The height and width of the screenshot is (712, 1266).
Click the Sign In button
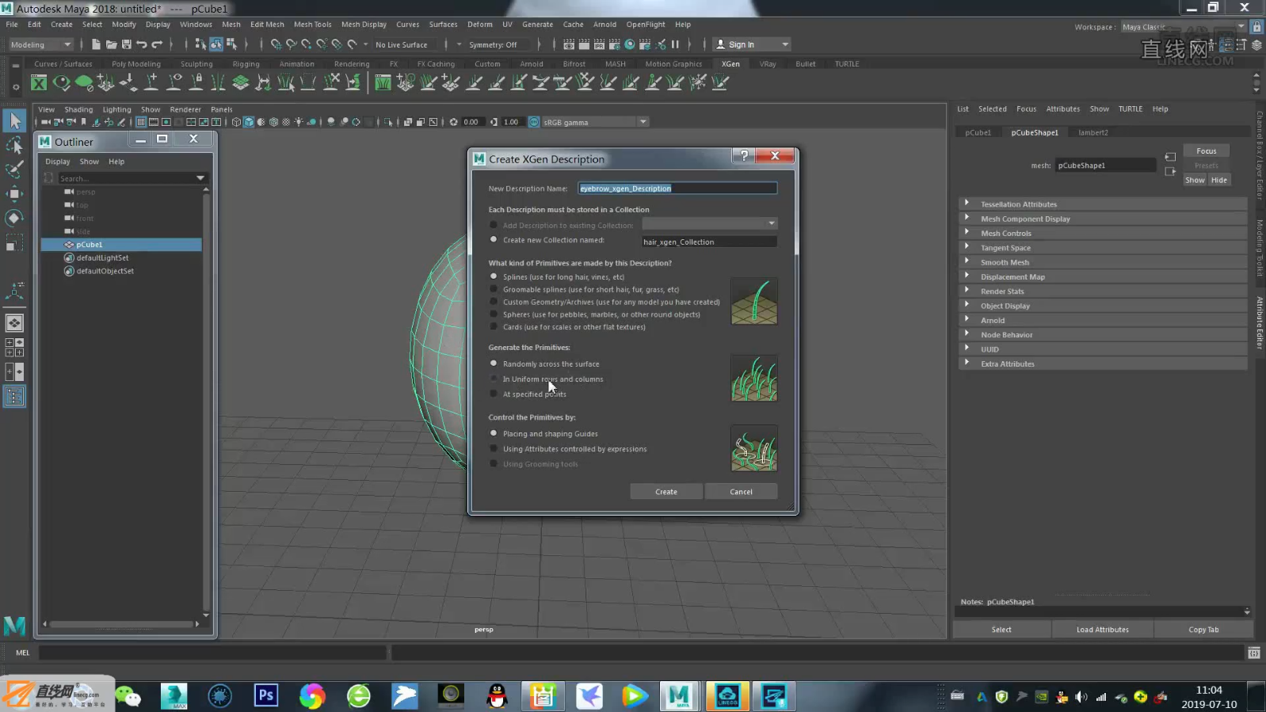[x=750, y=44]
